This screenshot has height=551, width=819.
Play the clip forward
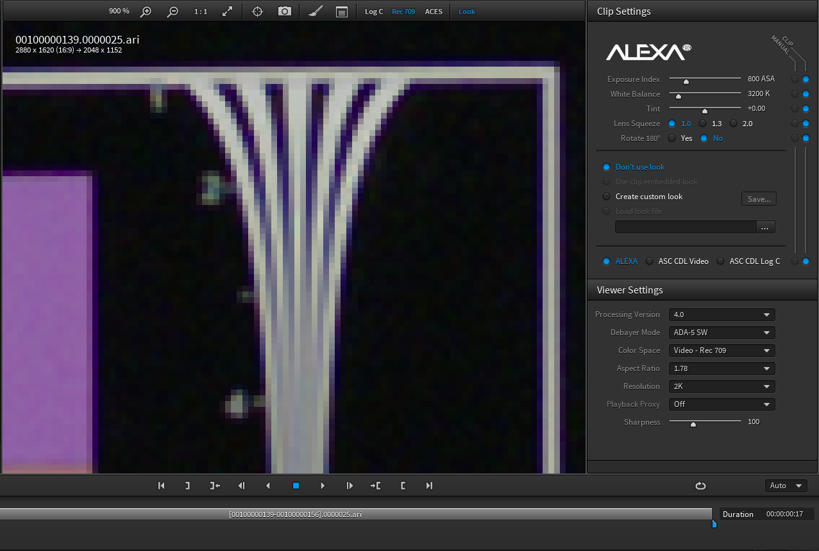(x=323, y=486)
